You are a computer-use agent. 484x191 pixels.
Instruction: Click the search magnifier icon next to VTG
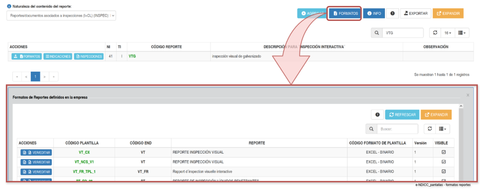[377, 33]
